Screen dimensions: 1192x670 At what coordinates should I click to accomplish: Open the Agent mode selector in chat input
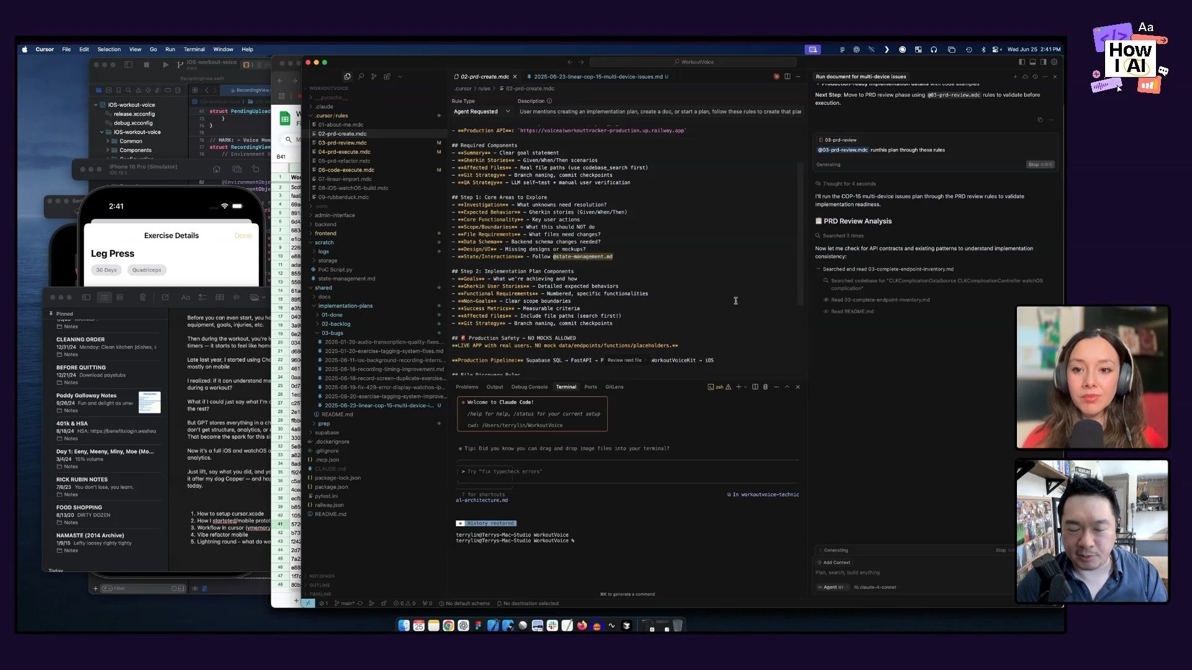[833, 587]
